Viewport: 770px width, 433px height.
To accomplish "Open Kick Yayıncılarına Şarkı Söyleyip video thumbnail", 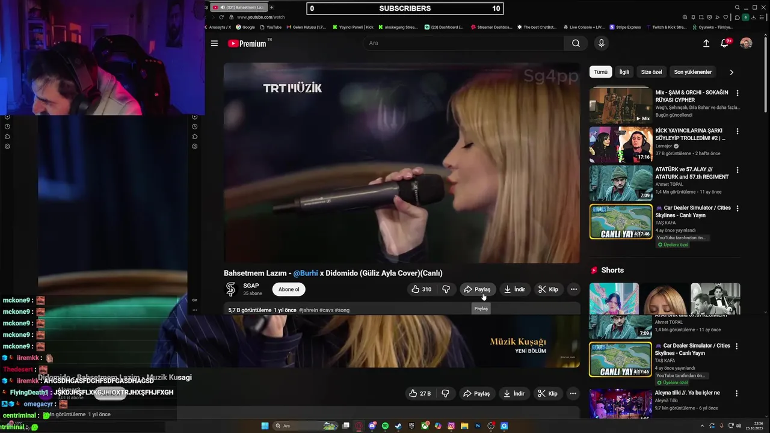I will click(x=621, y=144).
